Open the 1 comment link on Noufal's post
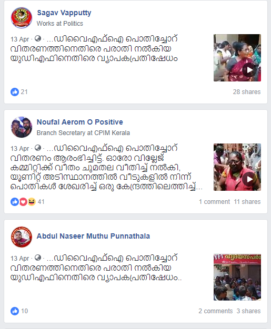Screen dimensions: 271x329 (215, 202)
